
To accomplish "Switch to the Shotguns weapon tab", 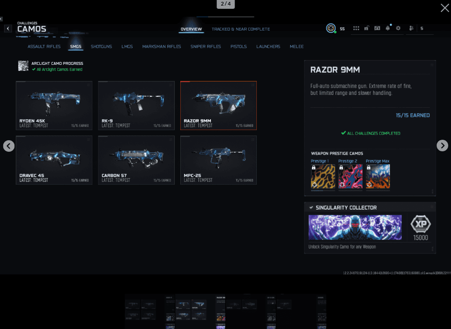I will point(101,47).
